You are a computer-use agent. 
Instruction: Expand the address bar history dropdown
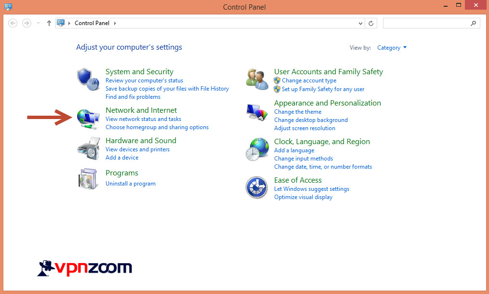360,24
